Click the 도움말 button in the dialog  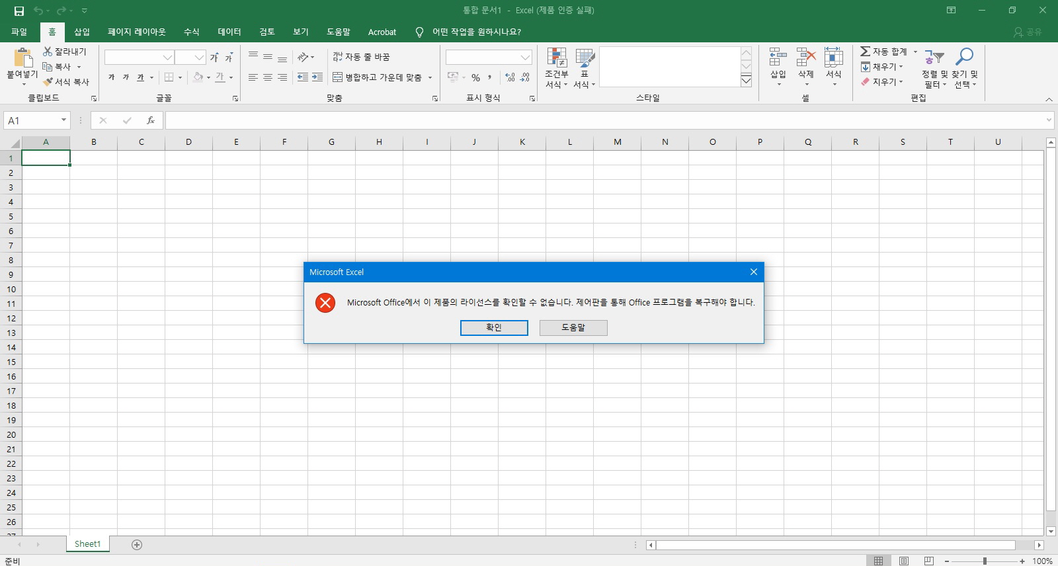click(573, 327)
